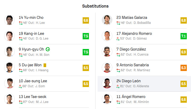The image size is (191, 109).
Task: Click Kang-in Lee's 7.5 rating badge
Action: (86, 36)
